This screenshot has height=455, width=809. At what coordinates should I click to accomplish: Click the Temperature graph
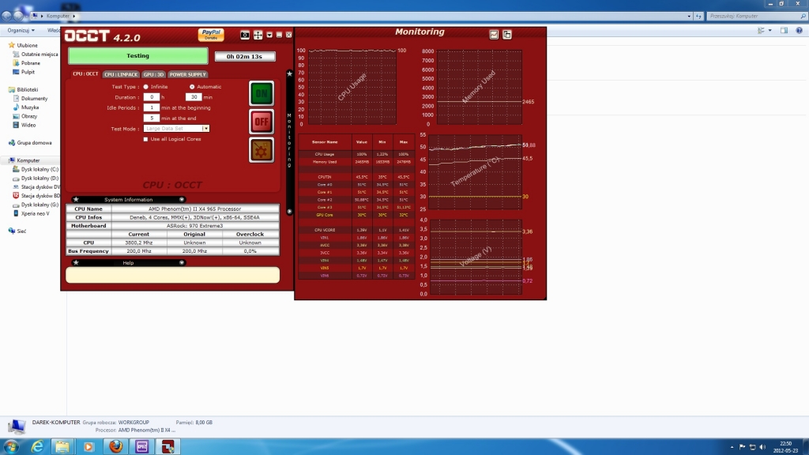[475, 171]
